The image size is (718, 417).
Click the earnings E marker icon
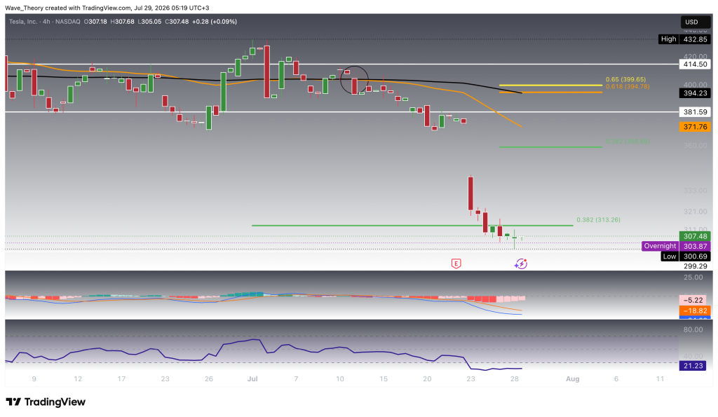pyautogui.click(x=456, y=264)
